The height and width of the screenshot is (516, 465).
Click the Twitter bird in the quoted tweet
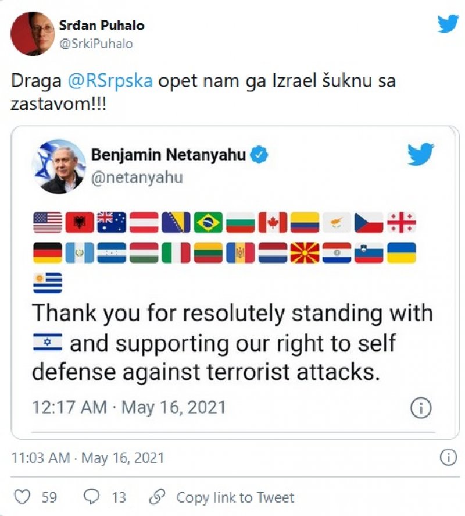tap(420, 155)
